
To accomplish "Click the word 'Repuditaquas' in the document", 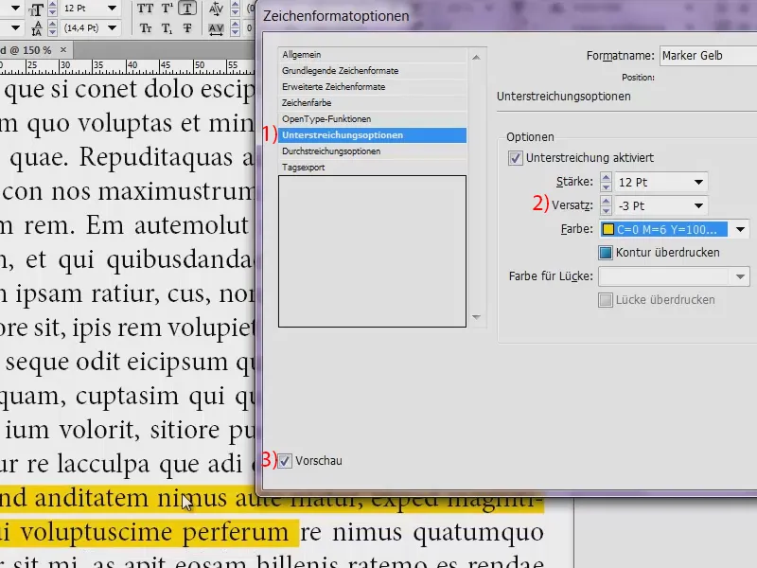I will [x=156, y=158].
